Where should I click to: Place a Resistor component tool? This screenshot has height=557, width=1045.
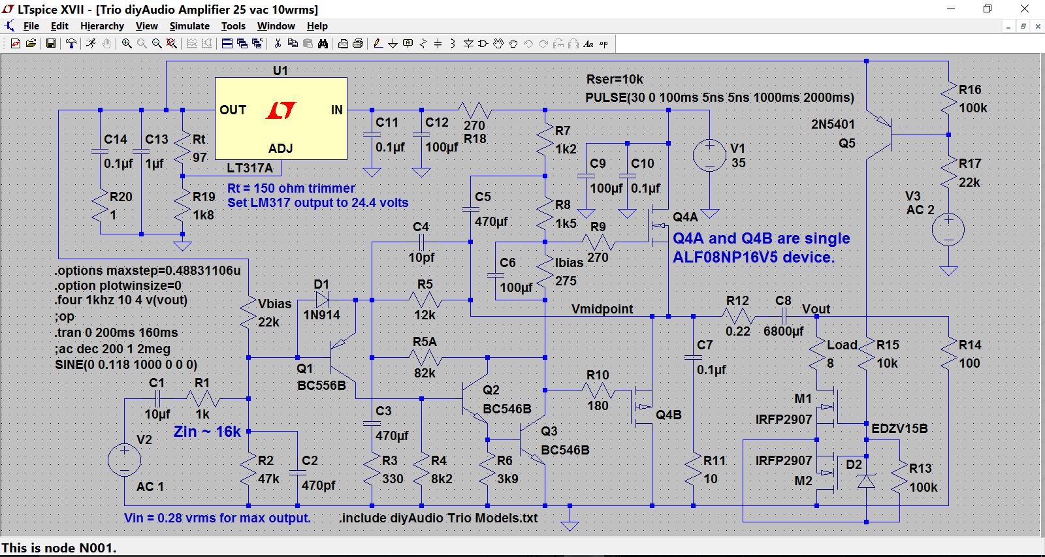[x=423, y=44]
